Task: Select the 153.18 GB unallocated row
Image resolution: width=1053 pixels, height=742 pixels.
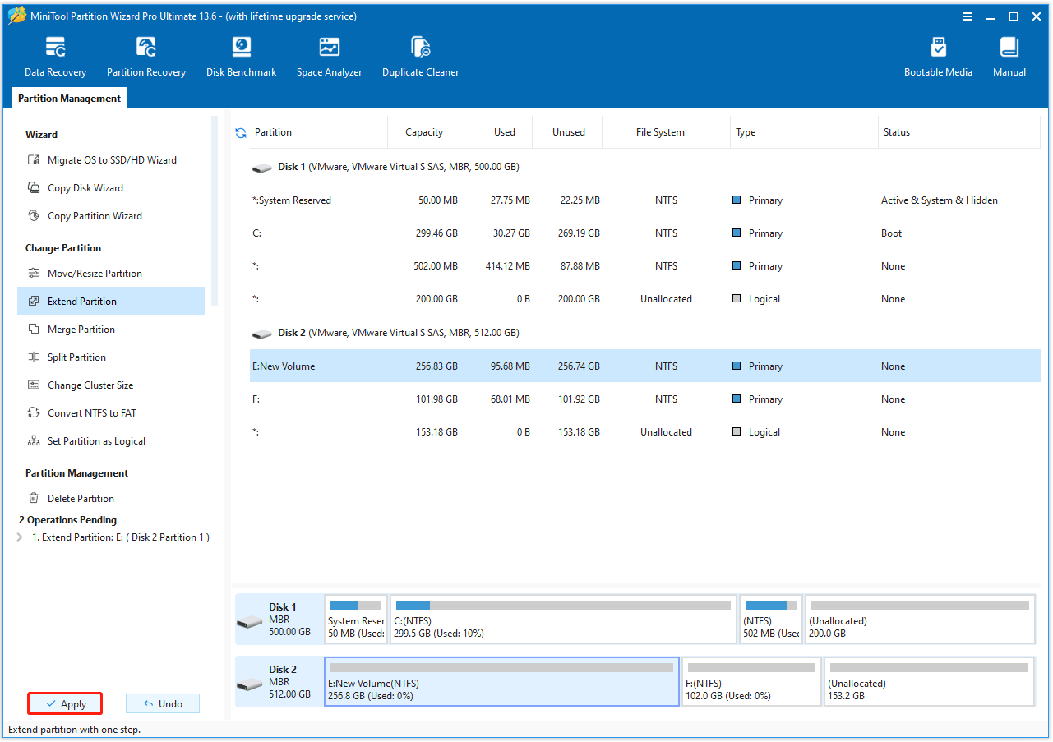Action: pos(645,432)
